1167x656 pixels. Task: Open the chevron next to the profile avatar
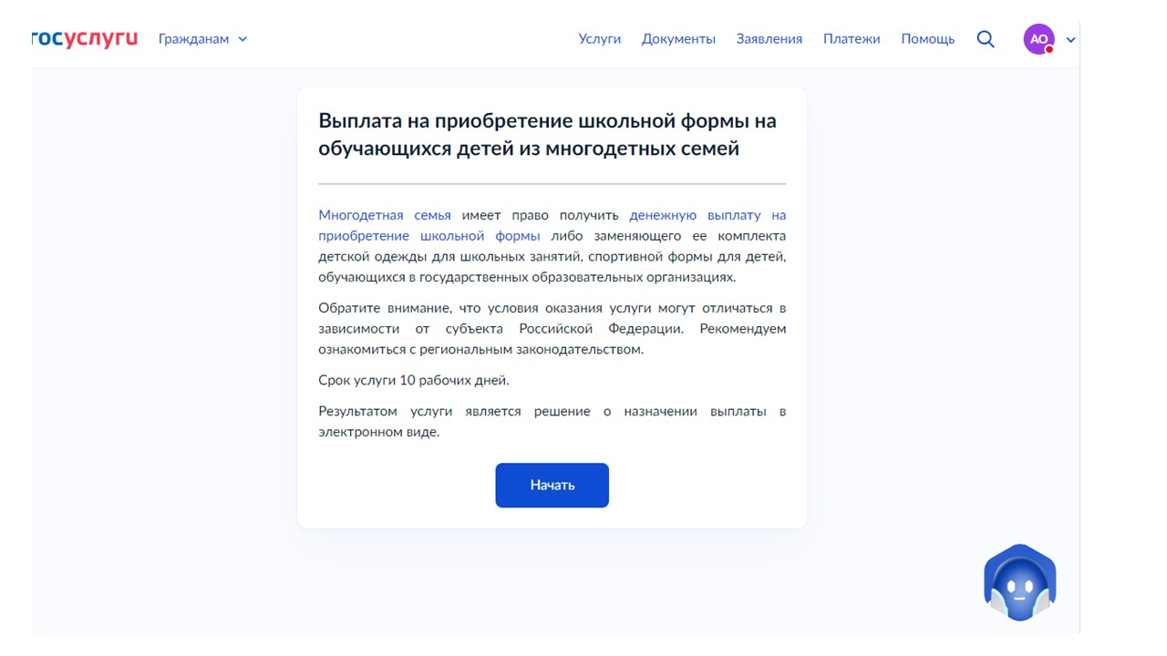[x=1069, y=39]
